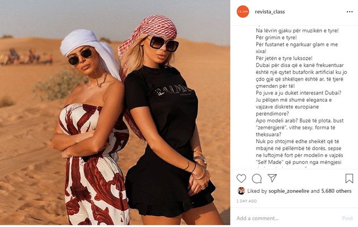
Task: Click the camels in the photo background
Action: [x=26, y=56]
